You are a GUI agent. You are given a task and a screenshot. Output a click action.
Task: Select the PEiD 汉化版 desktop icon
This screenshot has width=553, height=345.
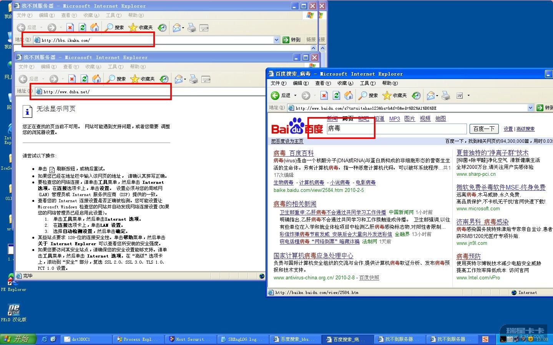pyautogui.click(x=13, y=313)
